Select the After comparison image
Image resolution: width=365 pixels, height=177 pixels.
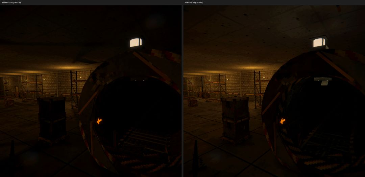[x=274, y=91]
